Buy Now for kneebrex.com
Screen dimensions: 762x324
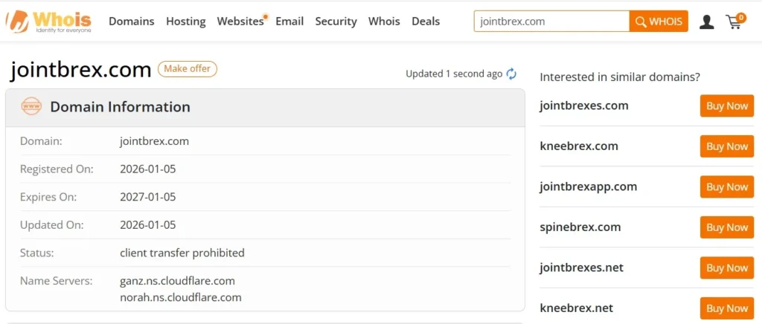click(x=726, y=146)
